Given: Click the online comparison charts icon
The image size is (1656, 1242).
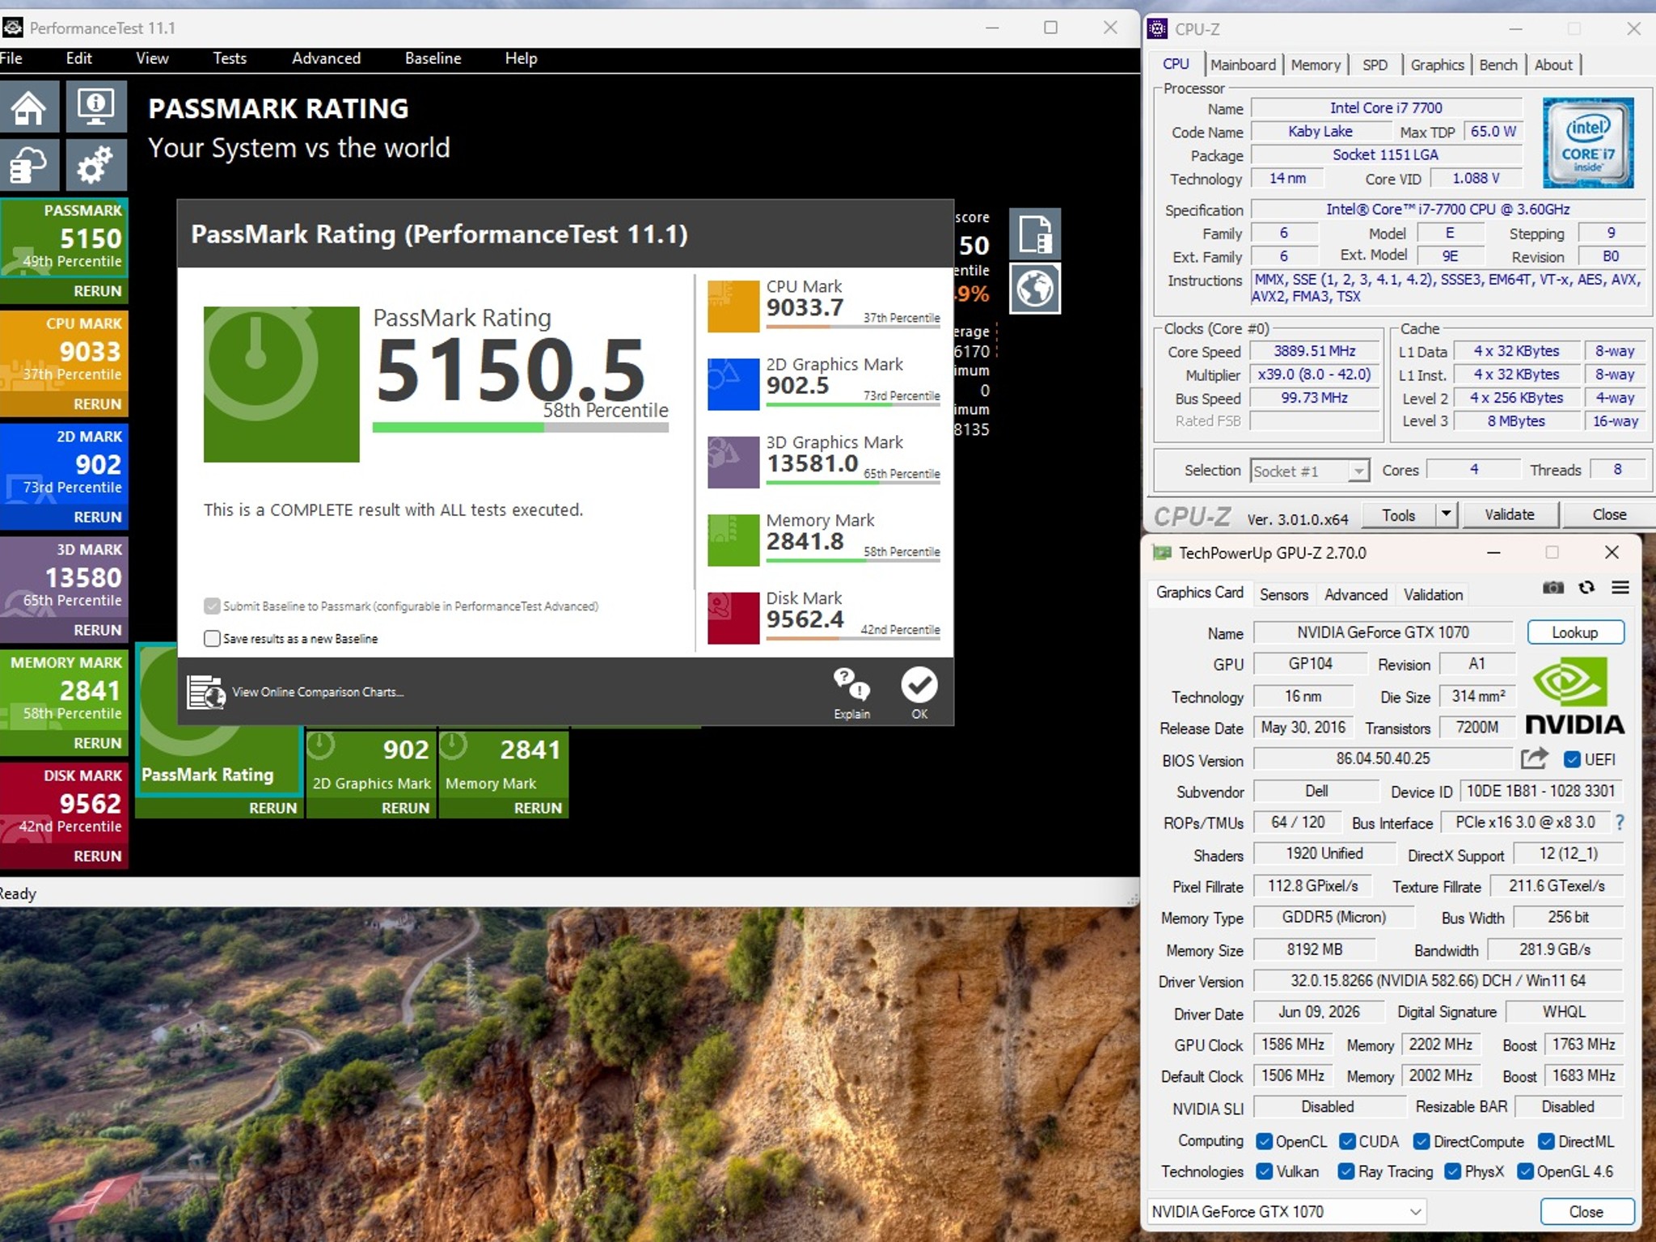Looking at the screenshot, I should [x=206, y=692].
